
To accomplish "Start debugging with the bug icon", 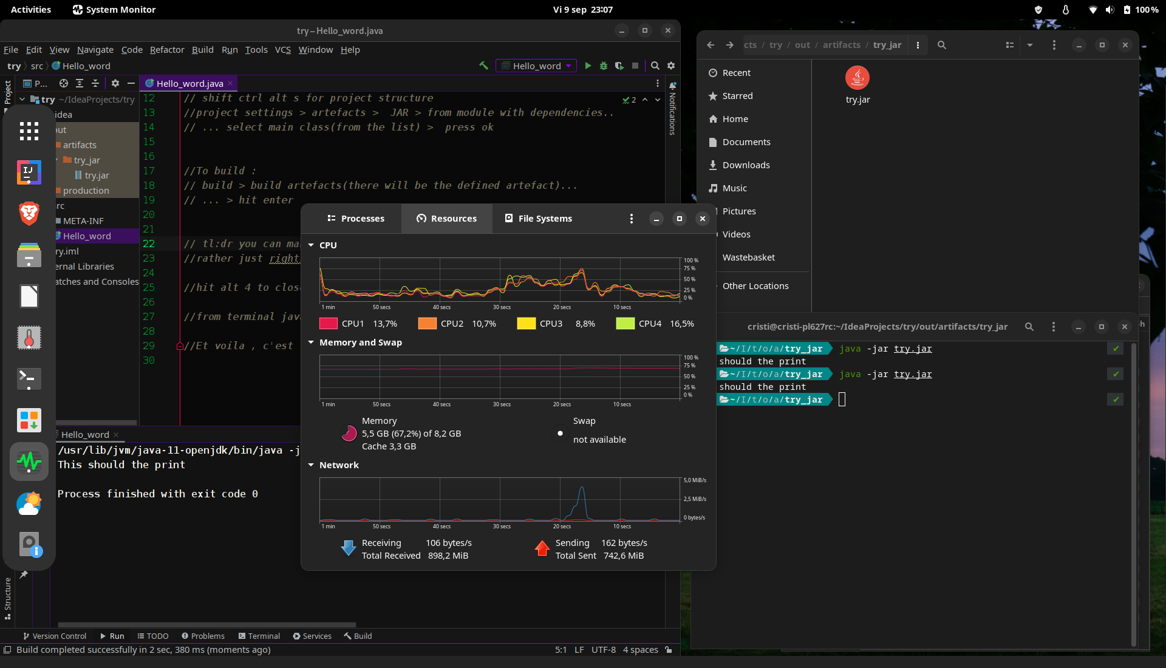I will pos(604,66).
